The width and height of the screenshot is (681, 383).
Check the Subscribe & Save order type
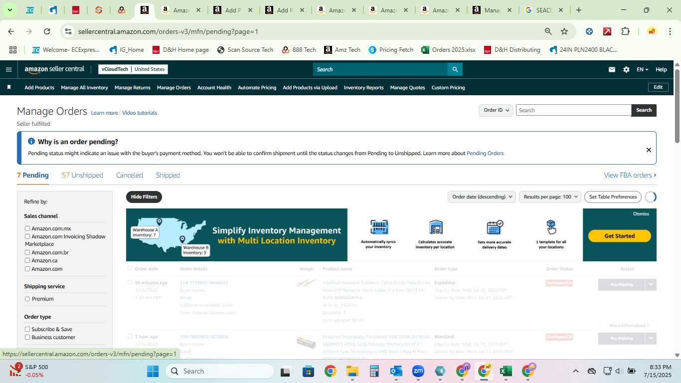click(27, 329)
